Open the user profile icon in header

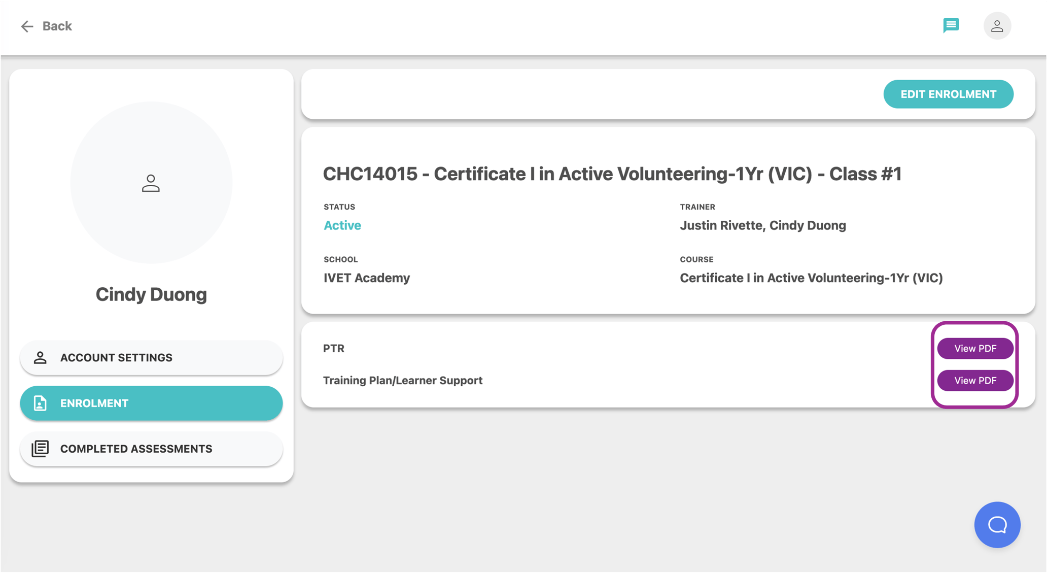point(997,26)
